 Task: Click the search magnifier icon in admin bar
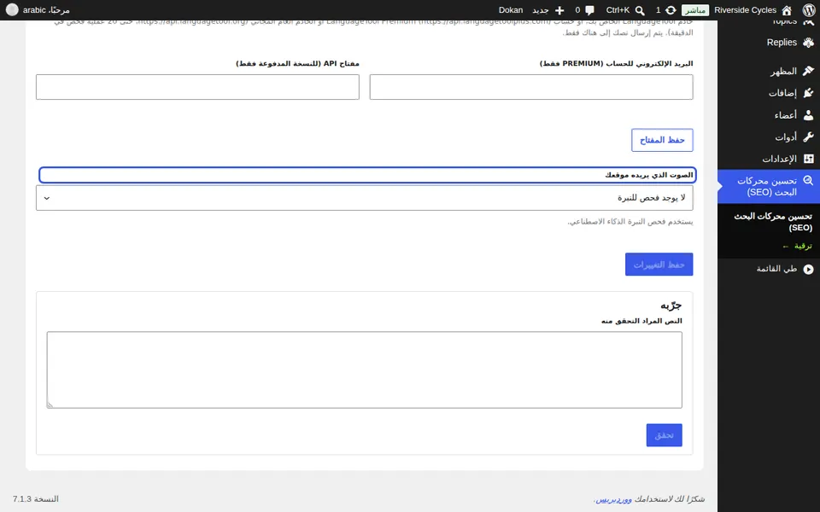point(640,10)
